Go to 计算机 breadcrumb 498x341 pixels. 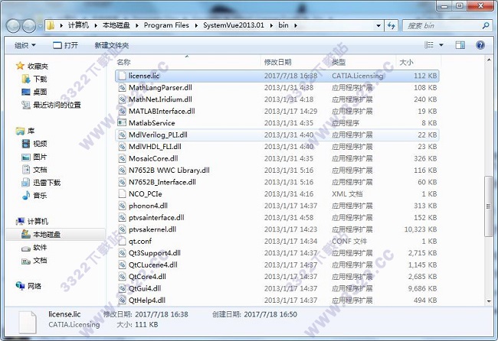(78, 25)
